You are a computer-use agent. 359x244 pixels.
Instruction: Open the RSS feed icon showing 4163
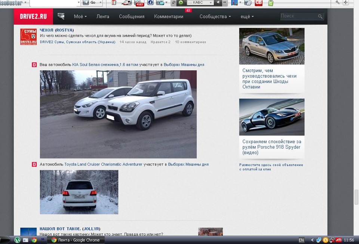[x=139, y=3]
